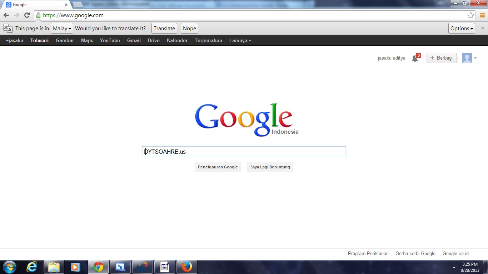The width and height of the screenshot is (488, 274).
Task: Click the jasaku aditya account name
Action: 392,58
